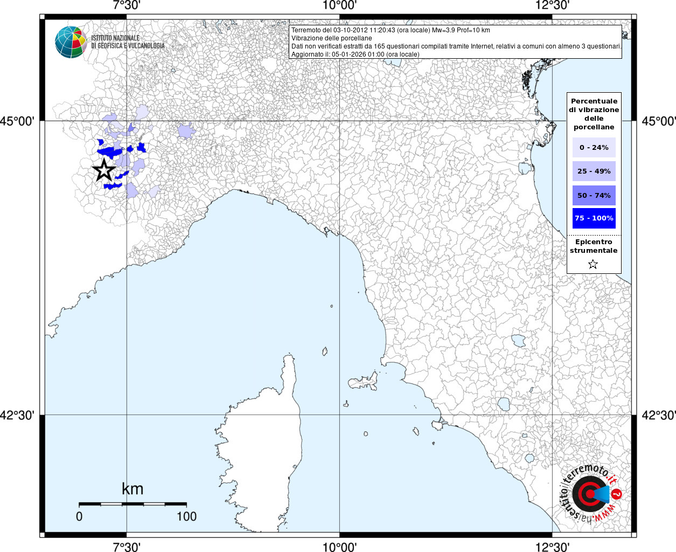Click 'Vibrazione delle porcellane' subtitle
The width and height of the screenshot is (676, 552).
click(331, 38)
